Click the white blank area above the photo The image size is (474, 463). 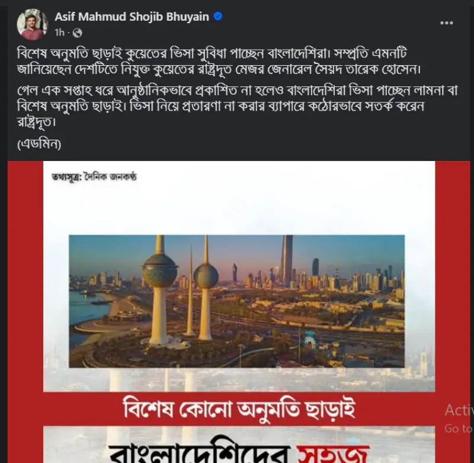239,208
